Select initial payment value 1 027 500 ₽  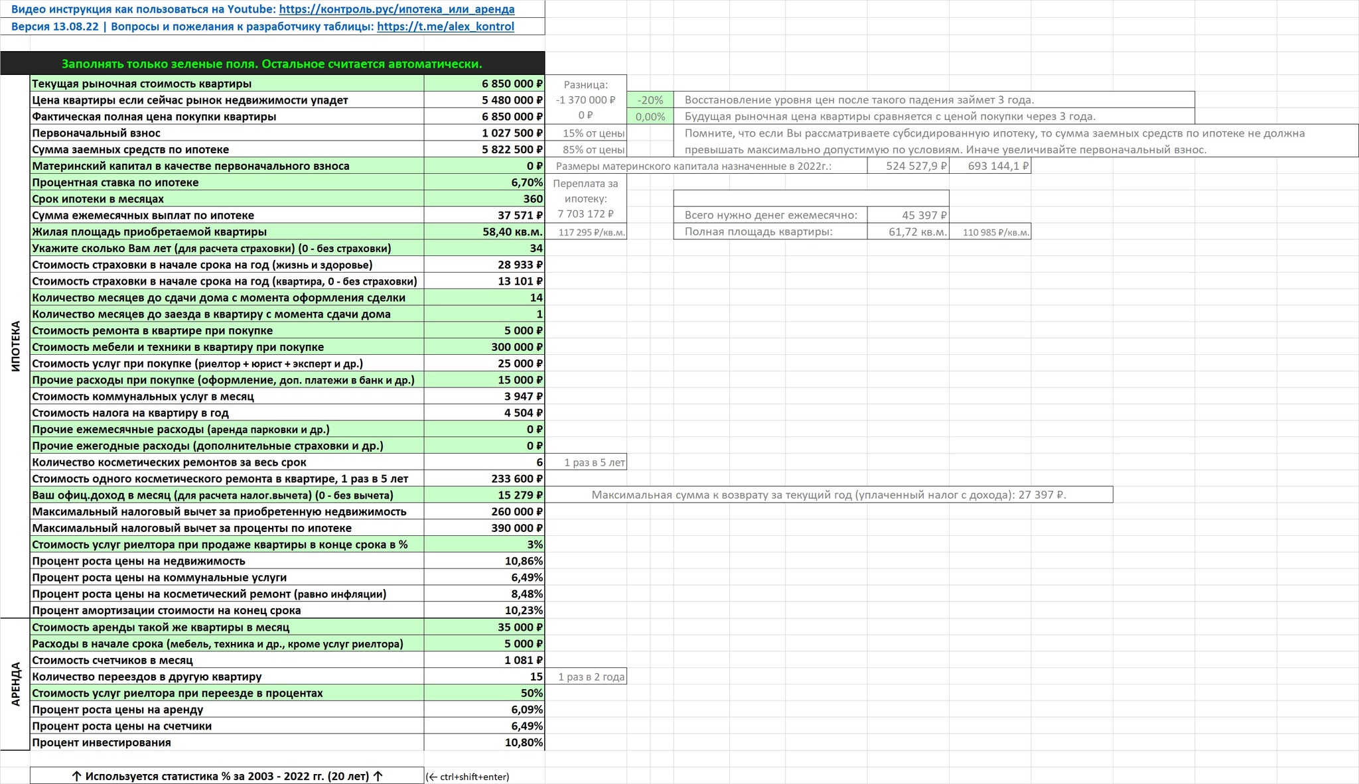pos(484,133)
